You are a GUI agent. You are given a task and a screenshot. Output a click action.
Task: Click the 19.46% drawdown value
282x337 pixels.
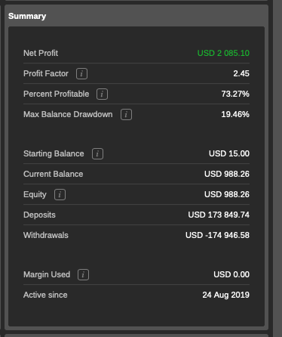[235, 114]
